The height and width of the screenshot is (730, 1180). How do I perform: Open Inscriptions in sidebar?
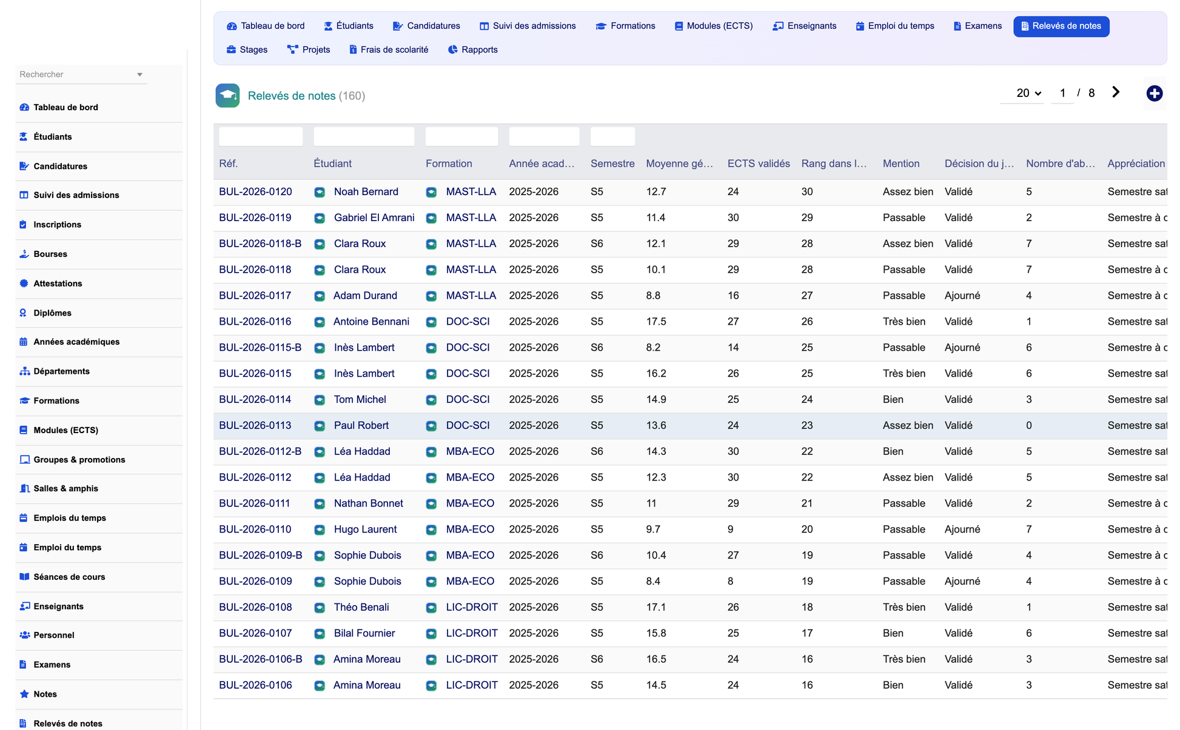click(x=57, y=225)
